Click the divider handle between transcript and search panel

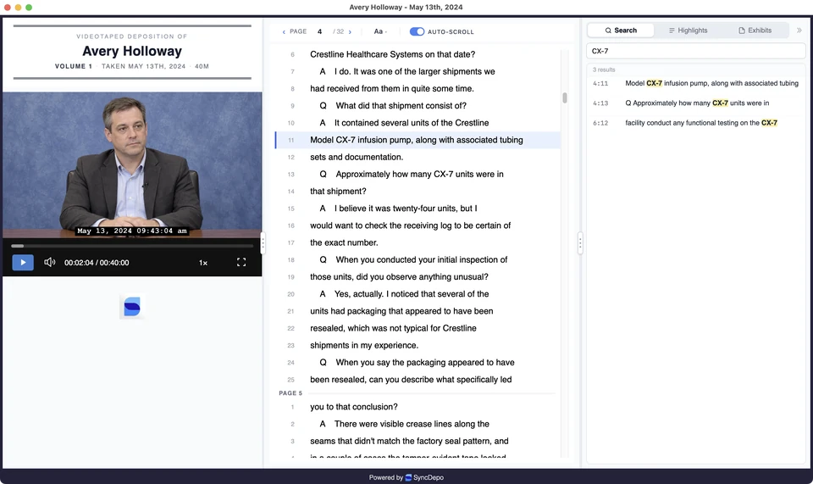point(580,242)
